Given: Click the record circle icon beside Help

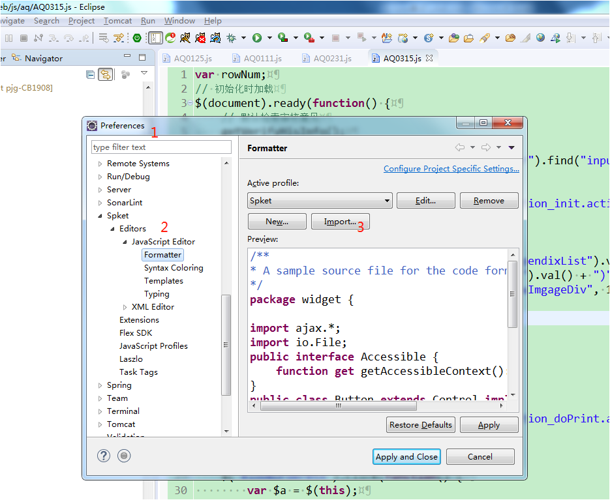Looking at the screenshot, I should coord(124,456).
